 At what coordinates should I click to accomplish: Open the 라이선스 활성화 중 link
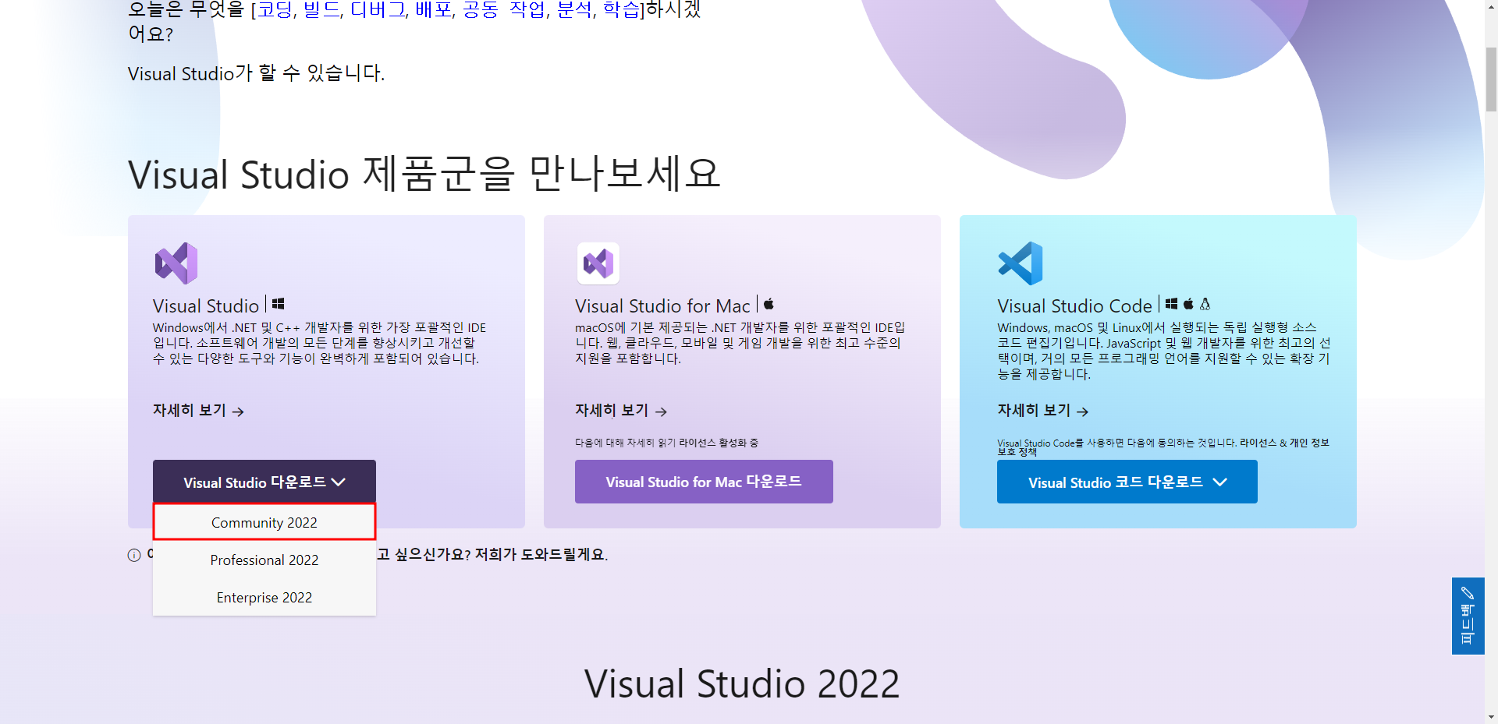pos(719,443)
